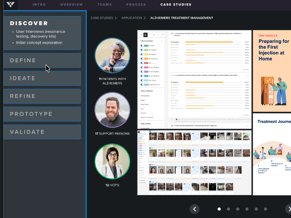The image size is (291, 218).
Task: Expand the Prototype phase section
Action: point(42,114)
